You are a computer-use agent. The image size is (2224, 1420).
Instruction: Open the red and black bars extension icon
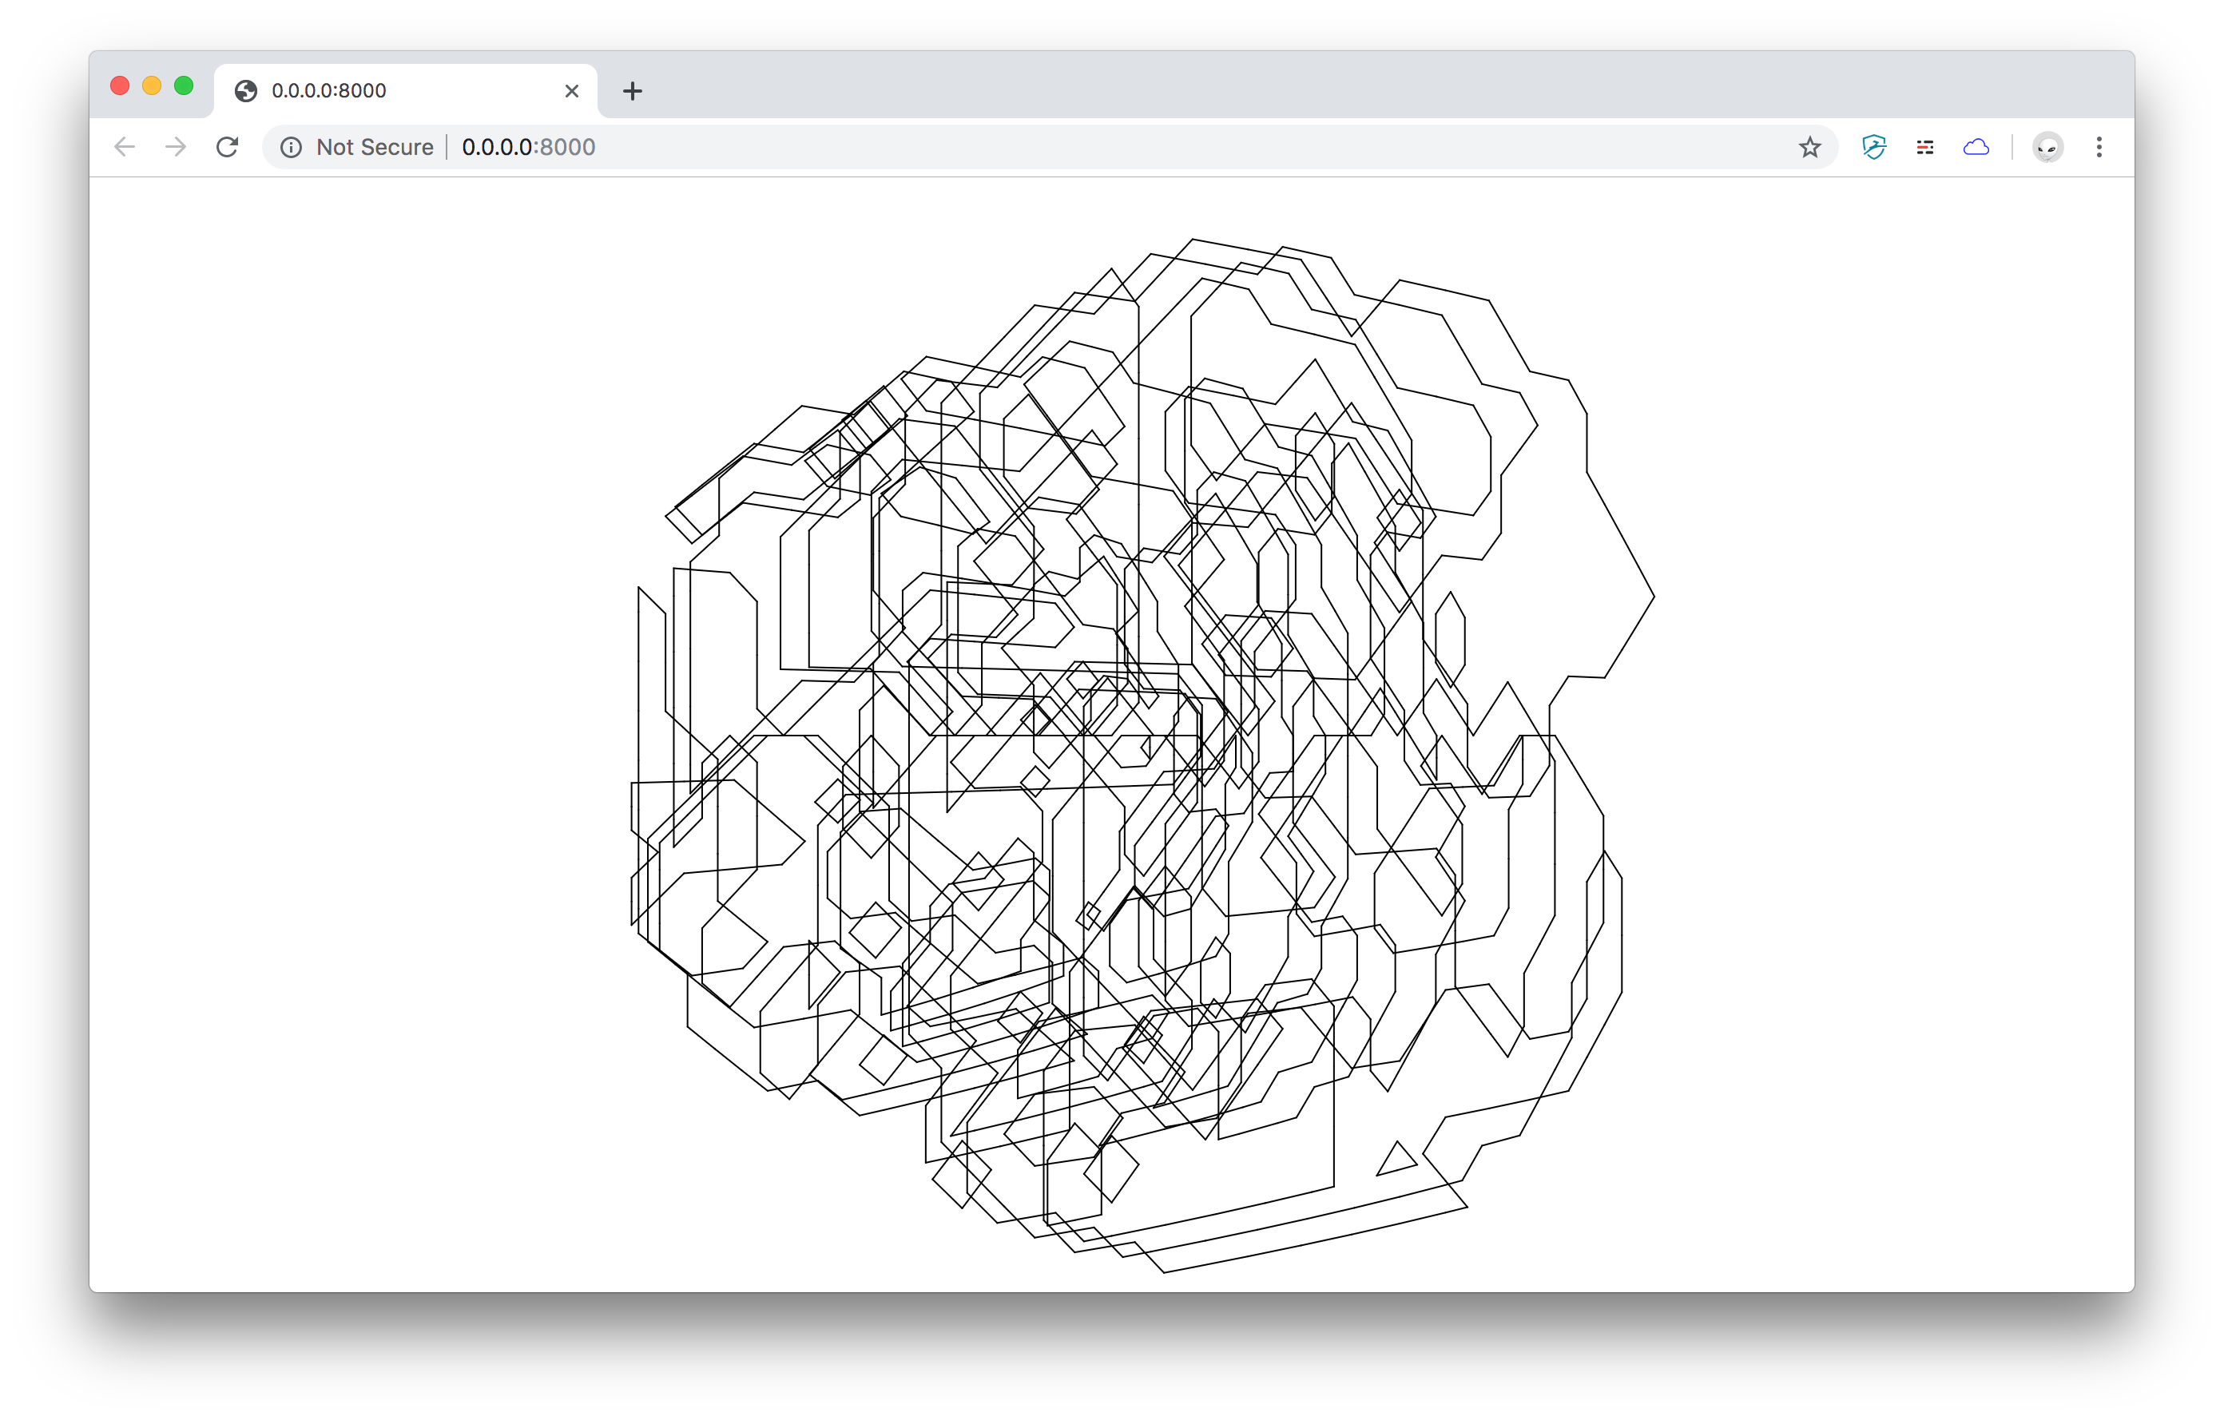coord(1924,148)
